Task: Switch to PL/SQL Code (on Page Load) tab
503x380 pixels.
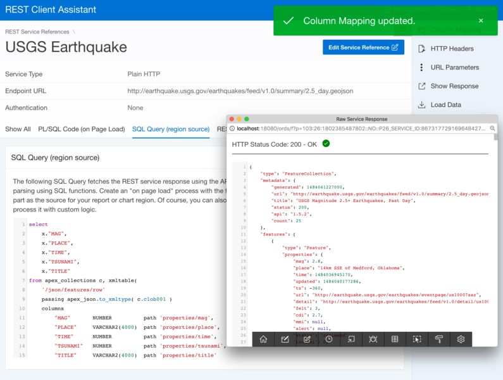Action: point(82,129)
